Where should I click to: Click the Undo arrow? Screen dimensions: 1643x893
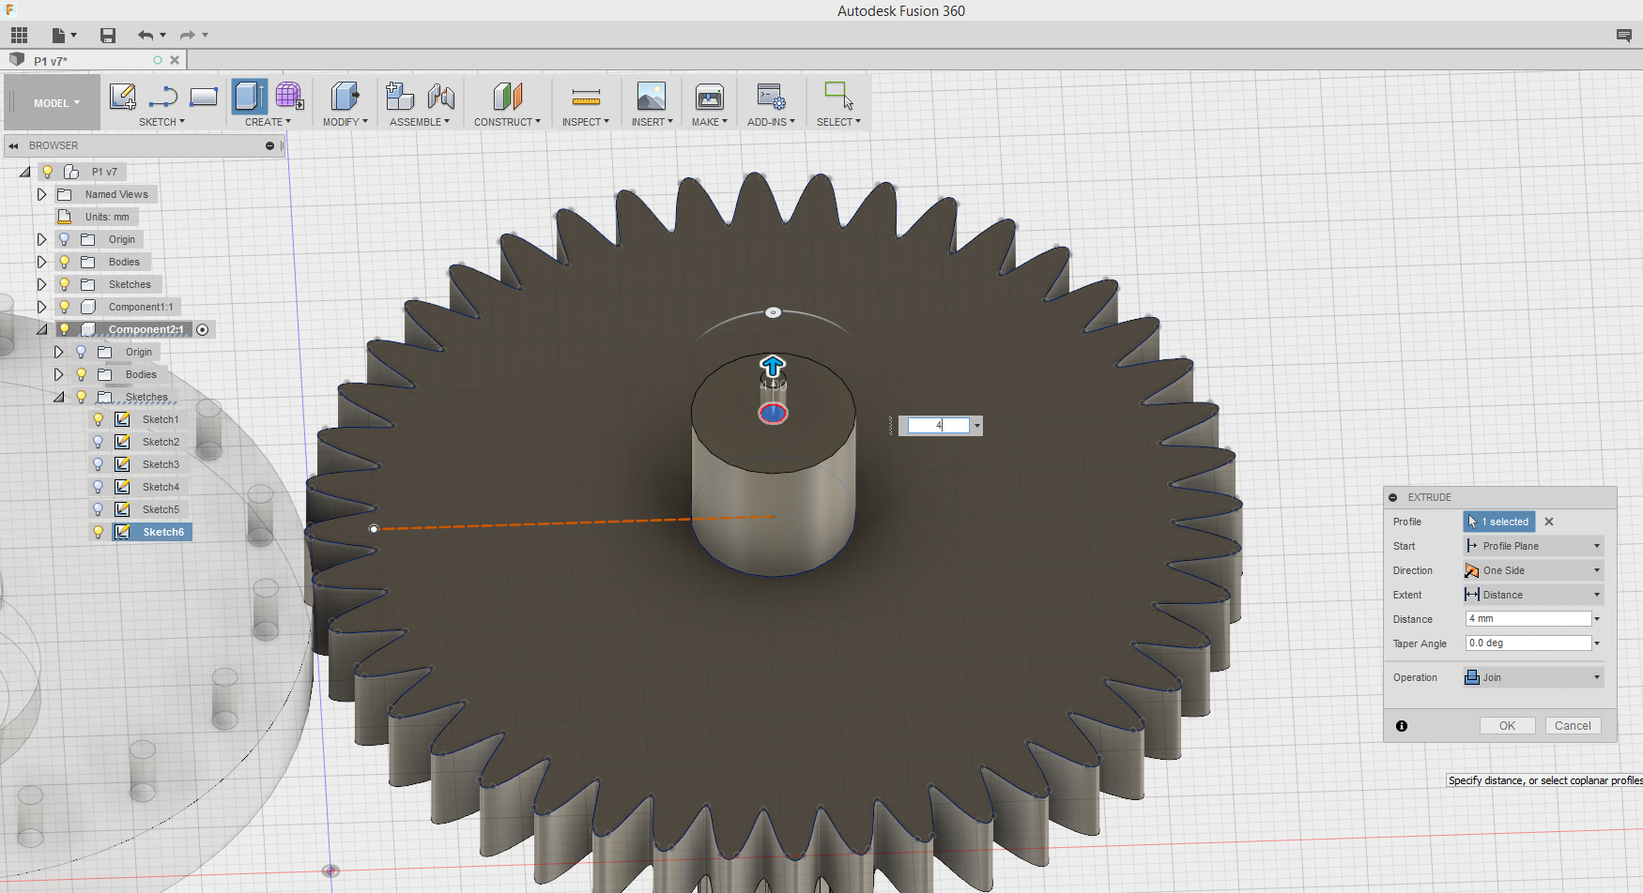pos(146,36)
